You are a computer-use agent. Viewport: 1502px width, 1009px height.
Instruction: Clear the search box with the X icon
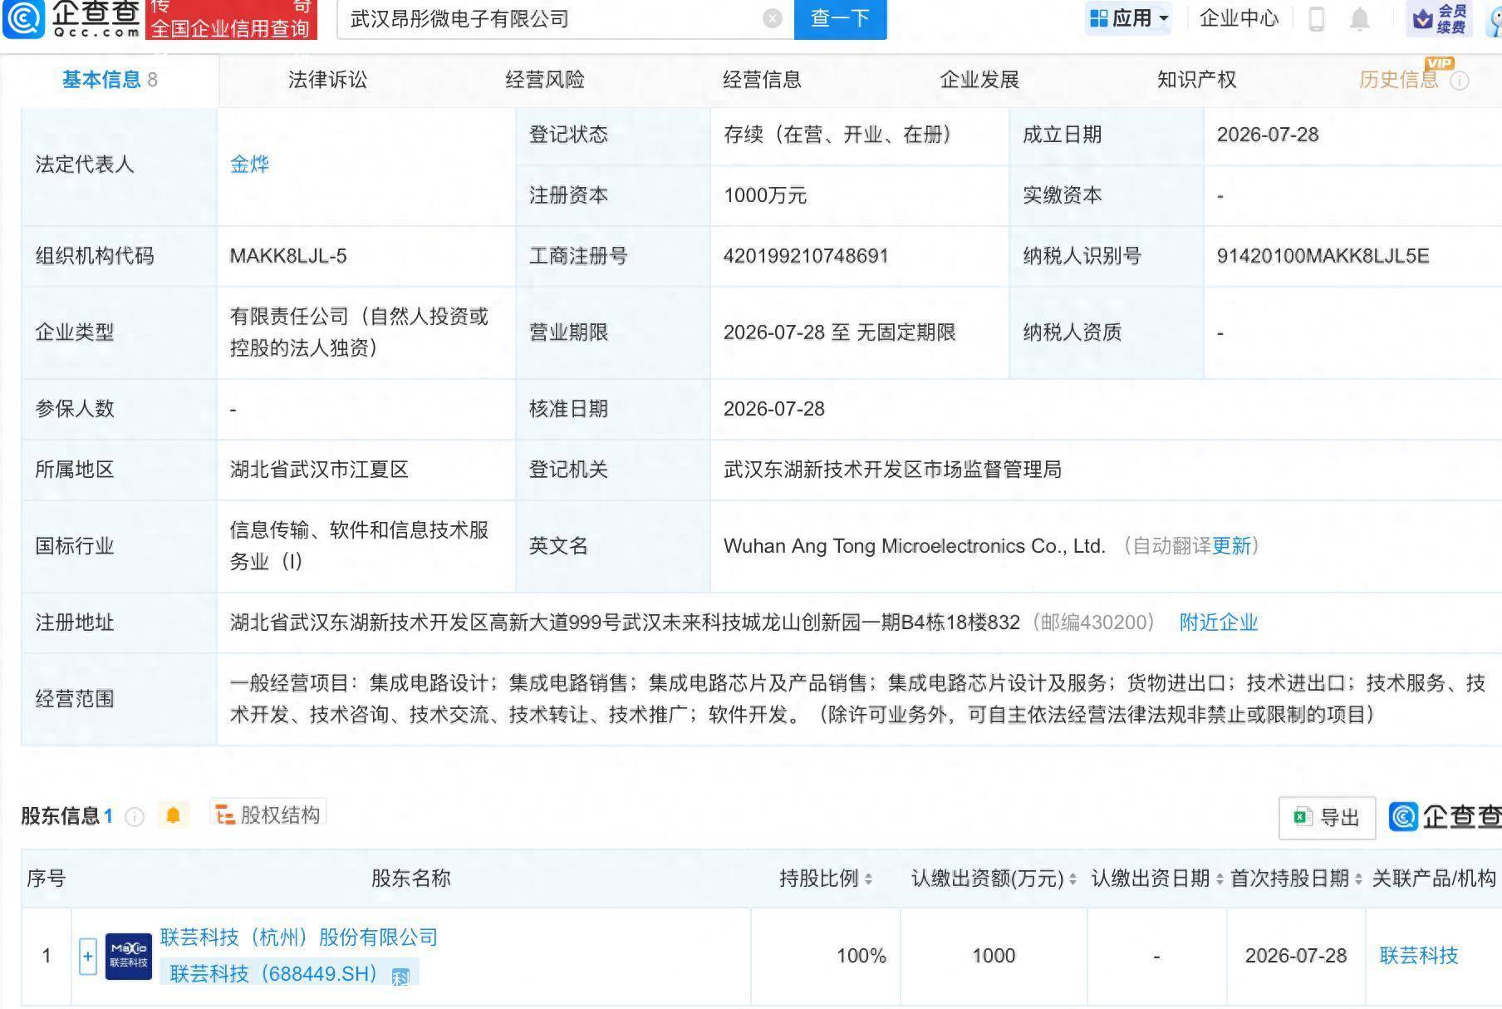[x=773, y=18]
